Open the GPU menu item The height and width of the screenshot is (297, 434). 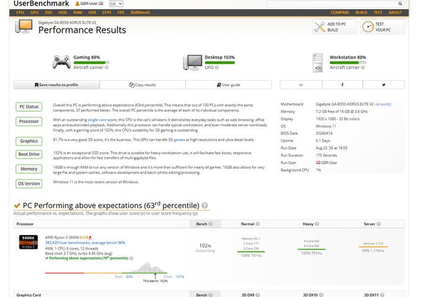(x=34, y=12)
